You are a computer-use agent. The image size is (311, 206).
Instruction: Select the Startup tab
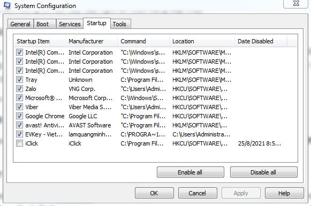click(x=96, y=23)
